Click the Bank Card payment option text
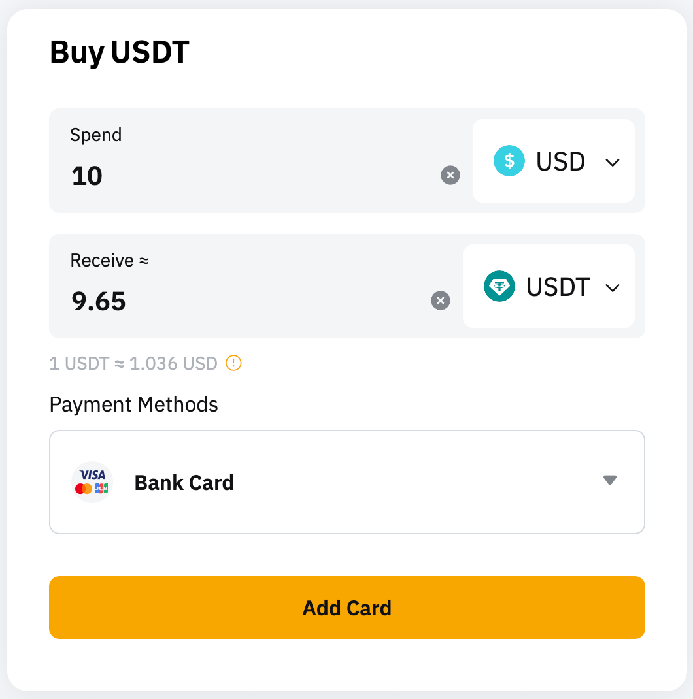Viewport: 693px width, 699px height. point(184,483)
